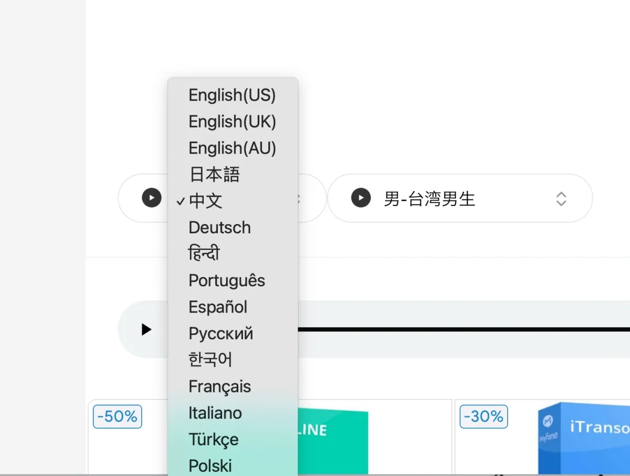Image resolution: width=630 pixels, height=476 pixels.
Task: Open the iTransor product box thumbnail
Action: click(583, 438)
